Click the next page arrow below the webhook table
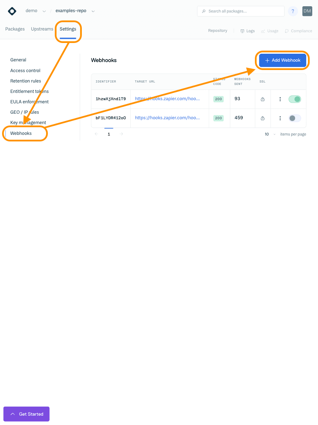 pyautogui.click(x=121, y=134)
